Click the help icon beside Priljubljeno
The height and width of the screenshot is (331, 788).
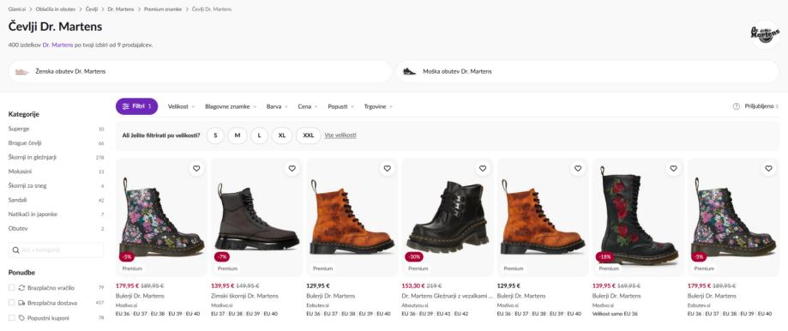pos(737,106)
